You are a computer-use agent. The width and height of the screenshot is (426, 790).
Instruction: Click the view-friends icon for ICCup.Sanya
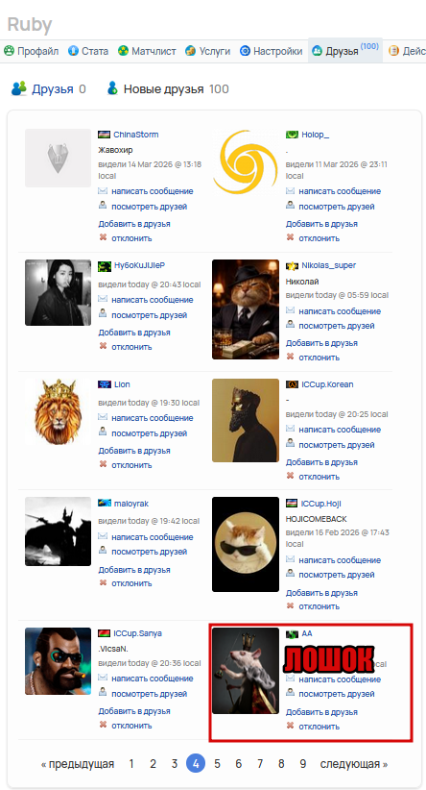[x=103, y=693]
